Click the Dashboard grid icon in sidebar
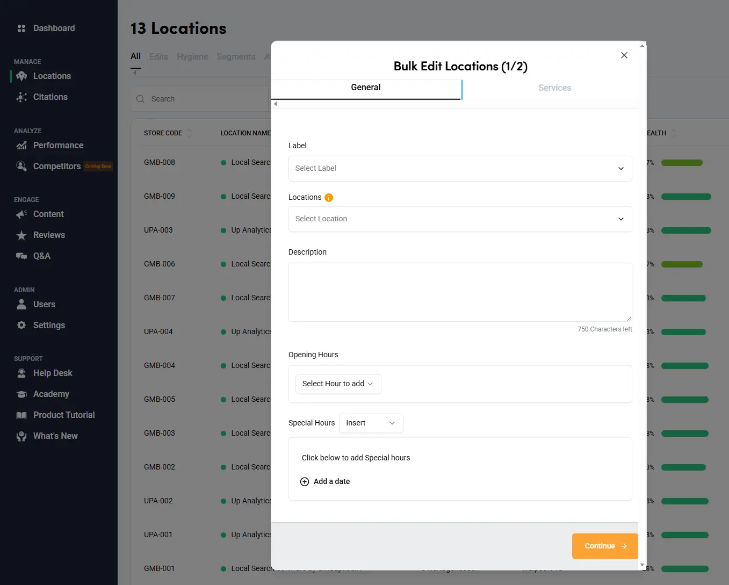Viewport: 729px width, 585px height. 21,28
